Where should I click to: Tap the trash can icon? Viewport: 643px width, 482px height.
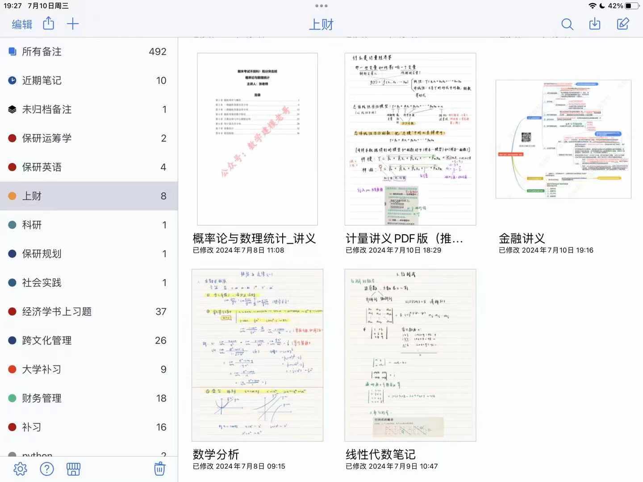[x=159, y=469]
